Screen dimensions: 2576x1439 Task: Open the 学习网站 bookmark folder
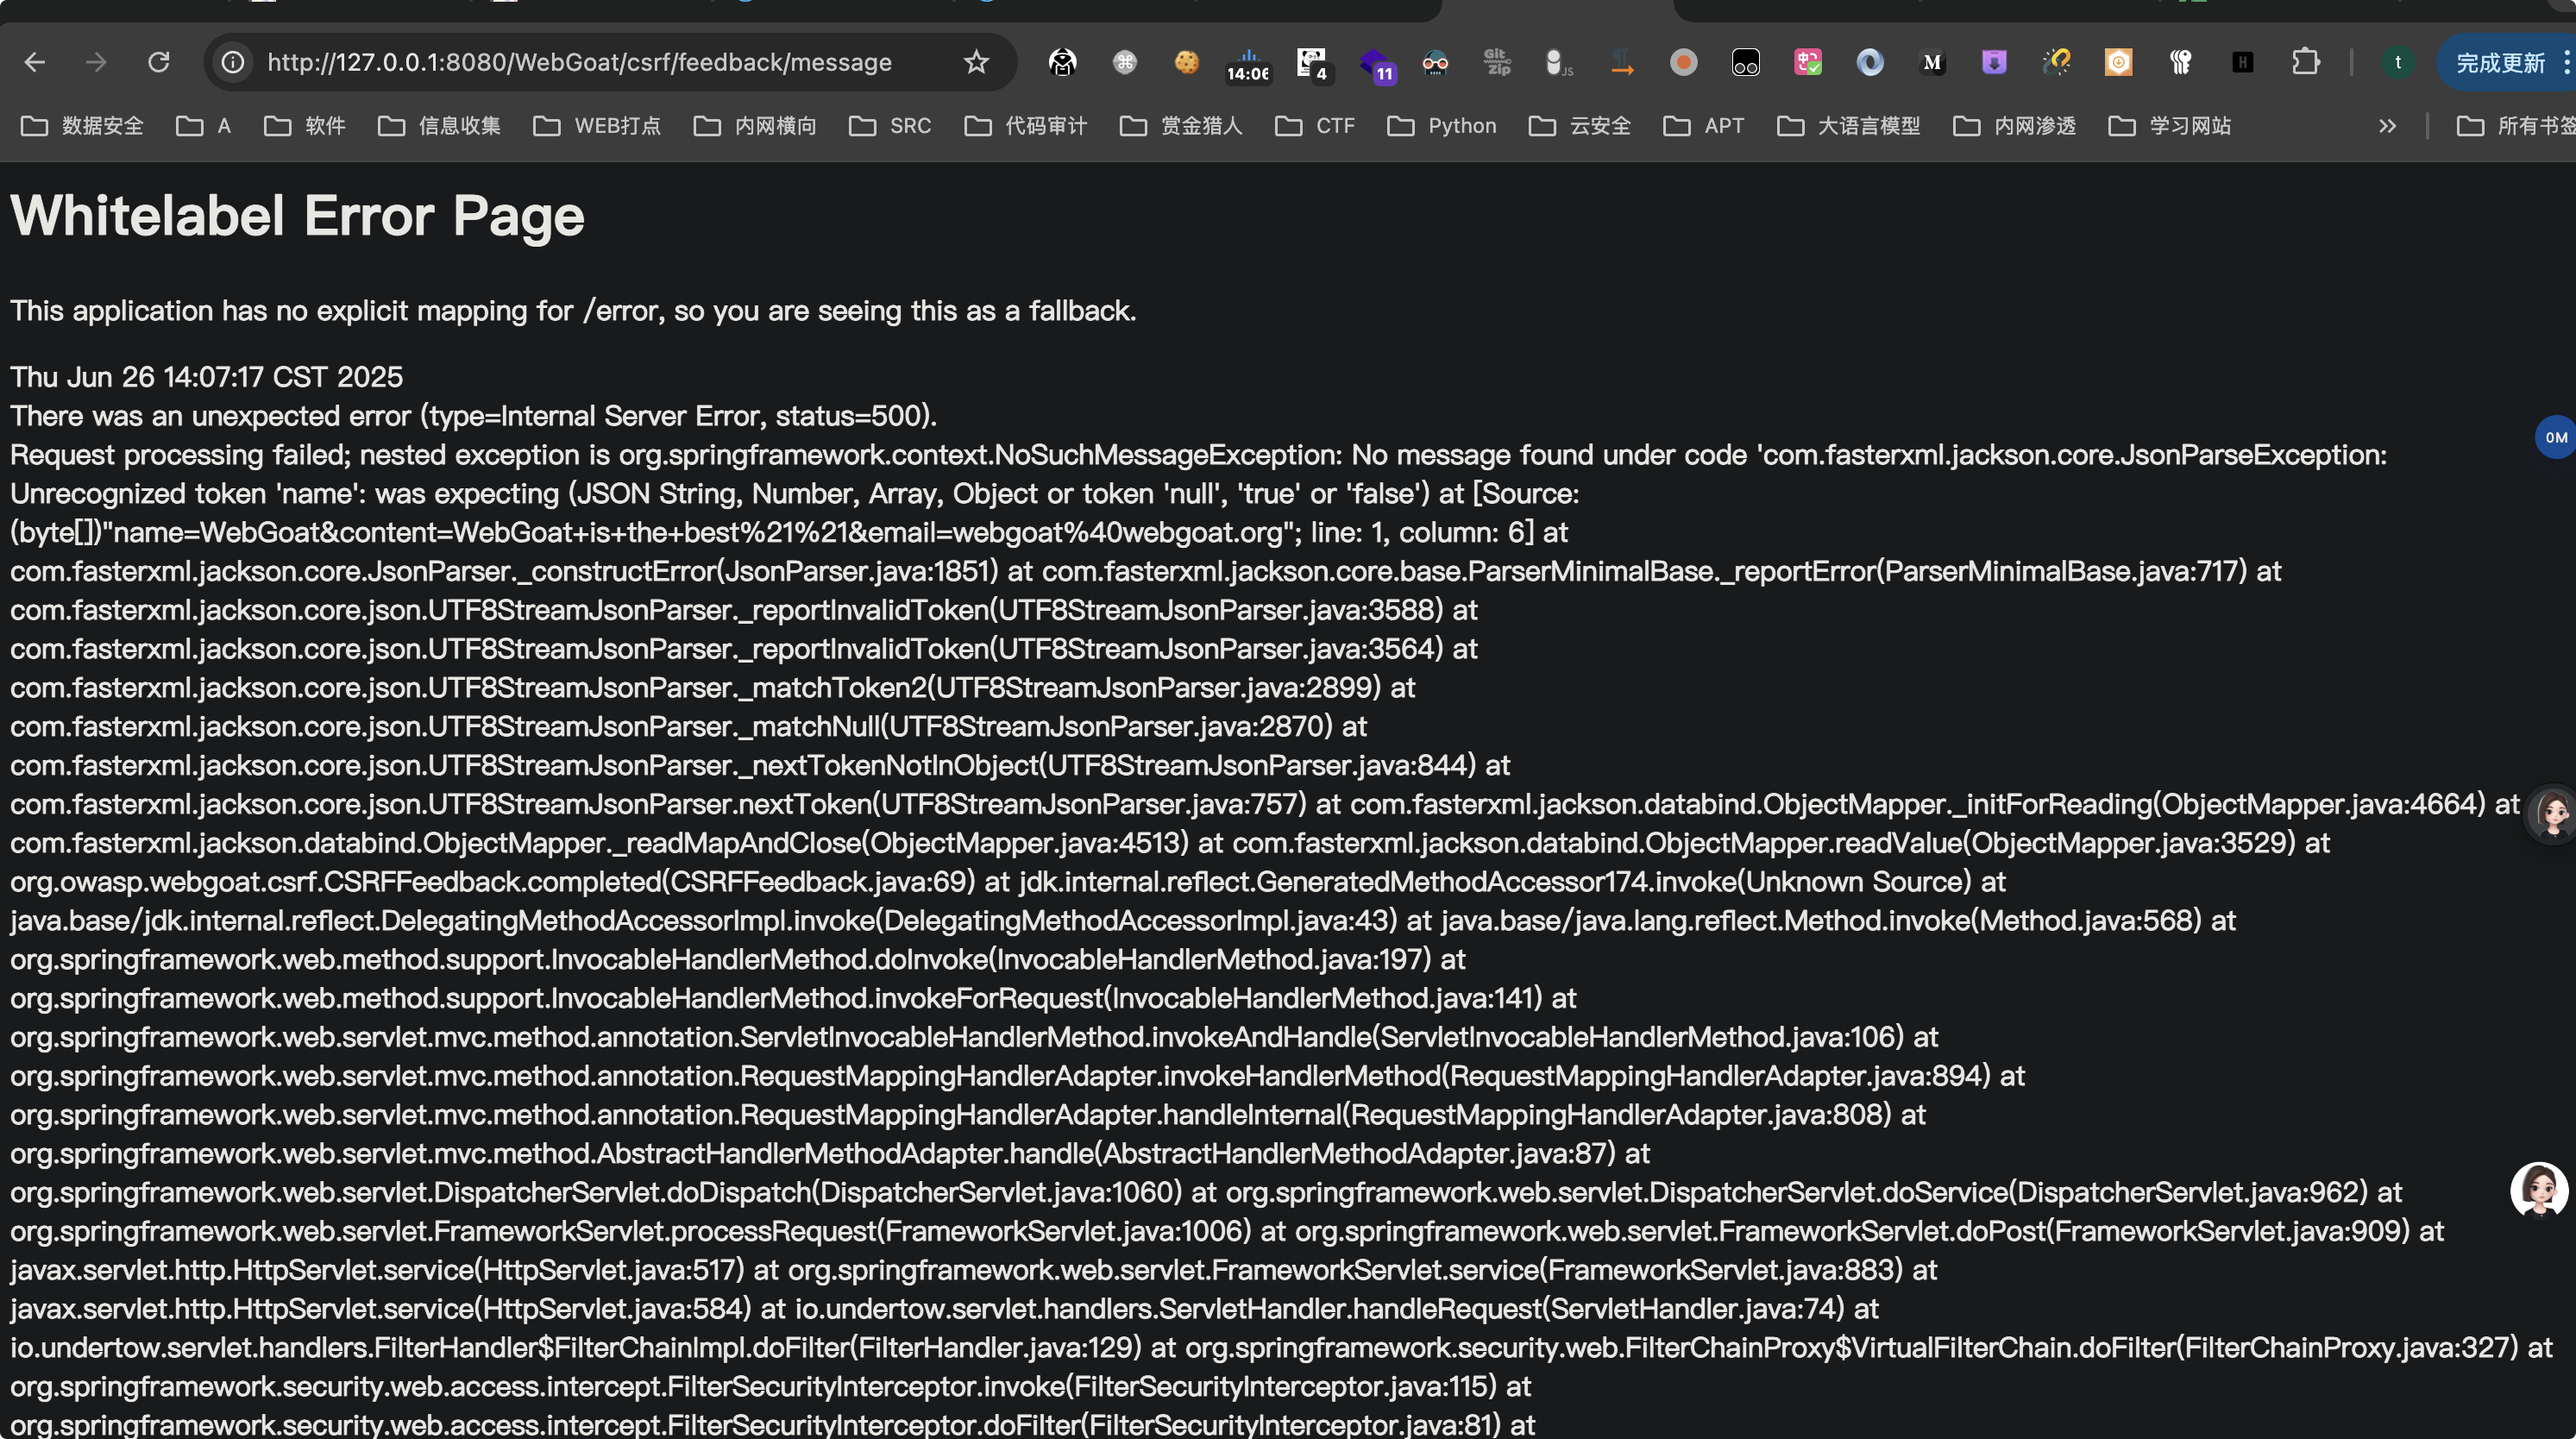[2170, 126]
